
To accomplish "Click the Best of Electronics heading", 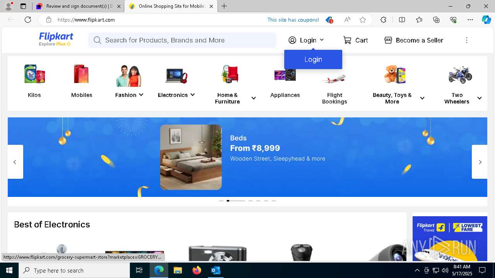I will 52,224.
